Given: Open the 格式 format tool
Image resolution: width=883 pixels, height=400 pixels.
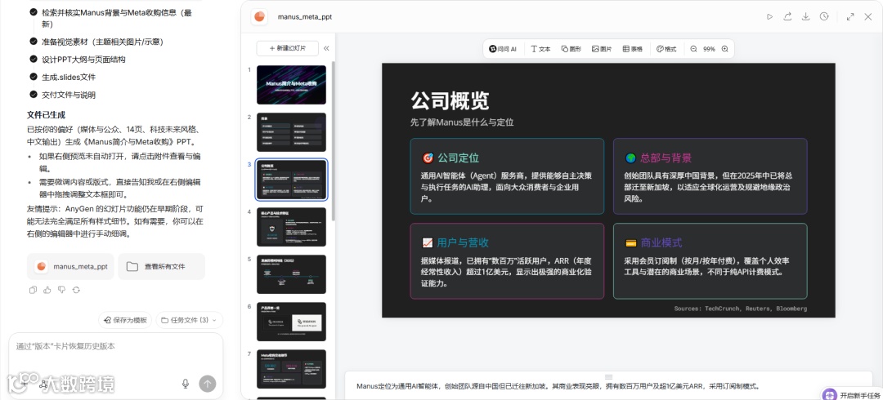Looking at the screenshot, I should pos(666,49).
